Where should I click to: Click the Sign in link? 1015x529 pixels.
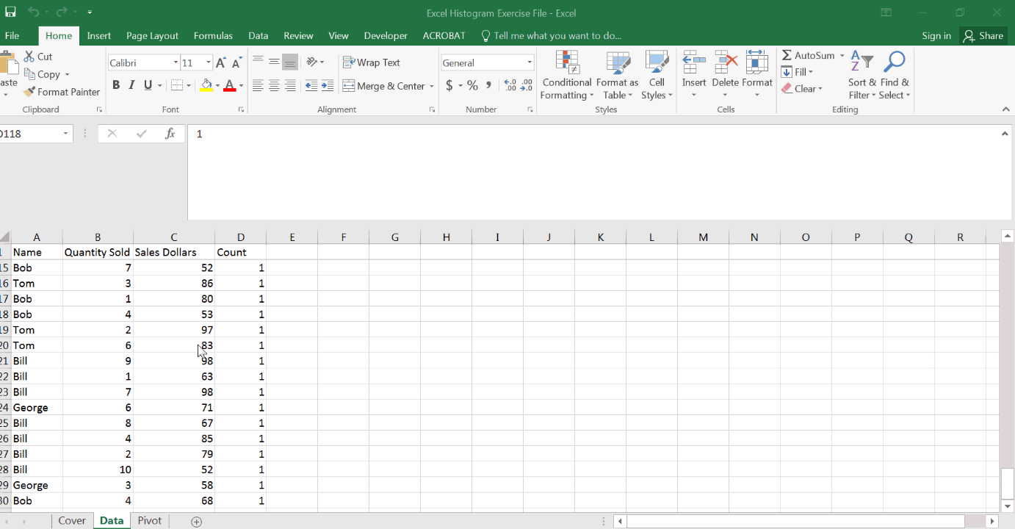click(x=936, y=35)
